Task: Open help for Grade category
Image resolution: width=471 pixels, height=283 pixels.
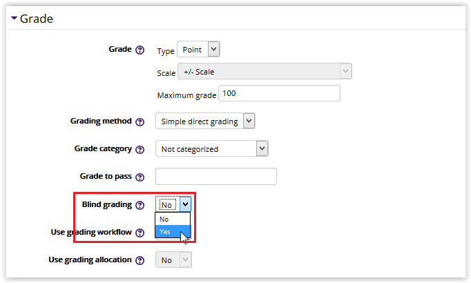Action: (140, 150)
